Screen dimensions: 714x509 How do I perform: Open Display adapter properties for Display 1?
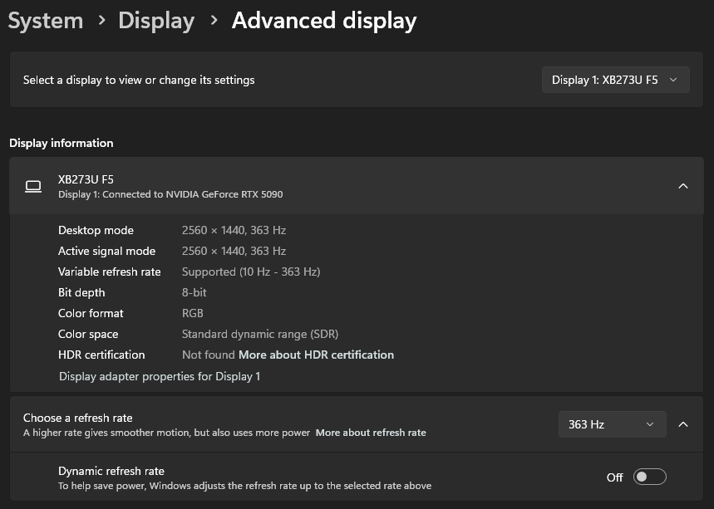coord(160,376)
